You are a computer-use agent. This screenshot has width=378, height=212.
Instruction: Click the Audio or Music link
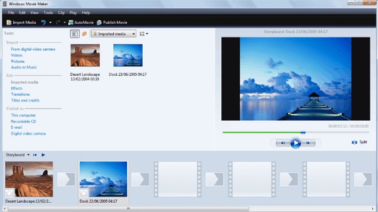click(24, 67)
